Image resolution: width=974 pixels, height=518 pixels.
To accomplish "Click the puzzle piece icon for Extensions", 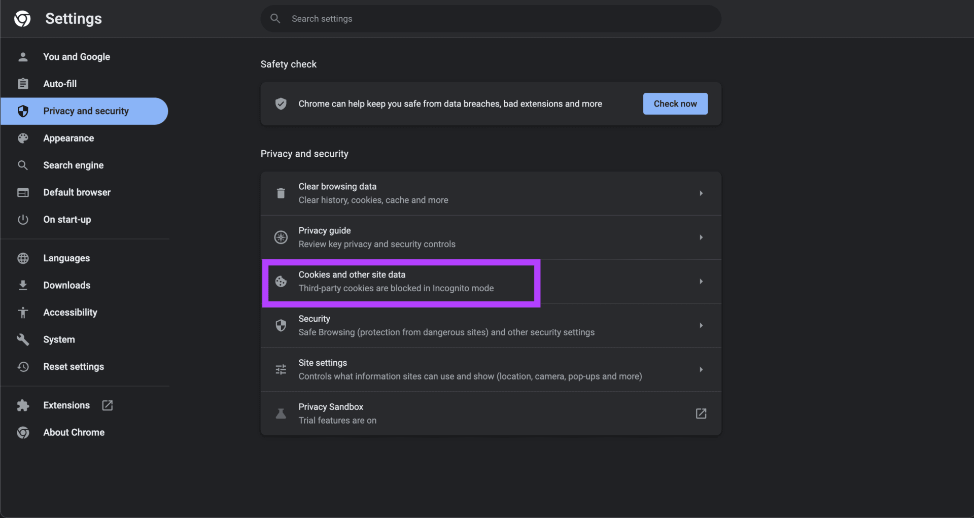I will [23, 405].
